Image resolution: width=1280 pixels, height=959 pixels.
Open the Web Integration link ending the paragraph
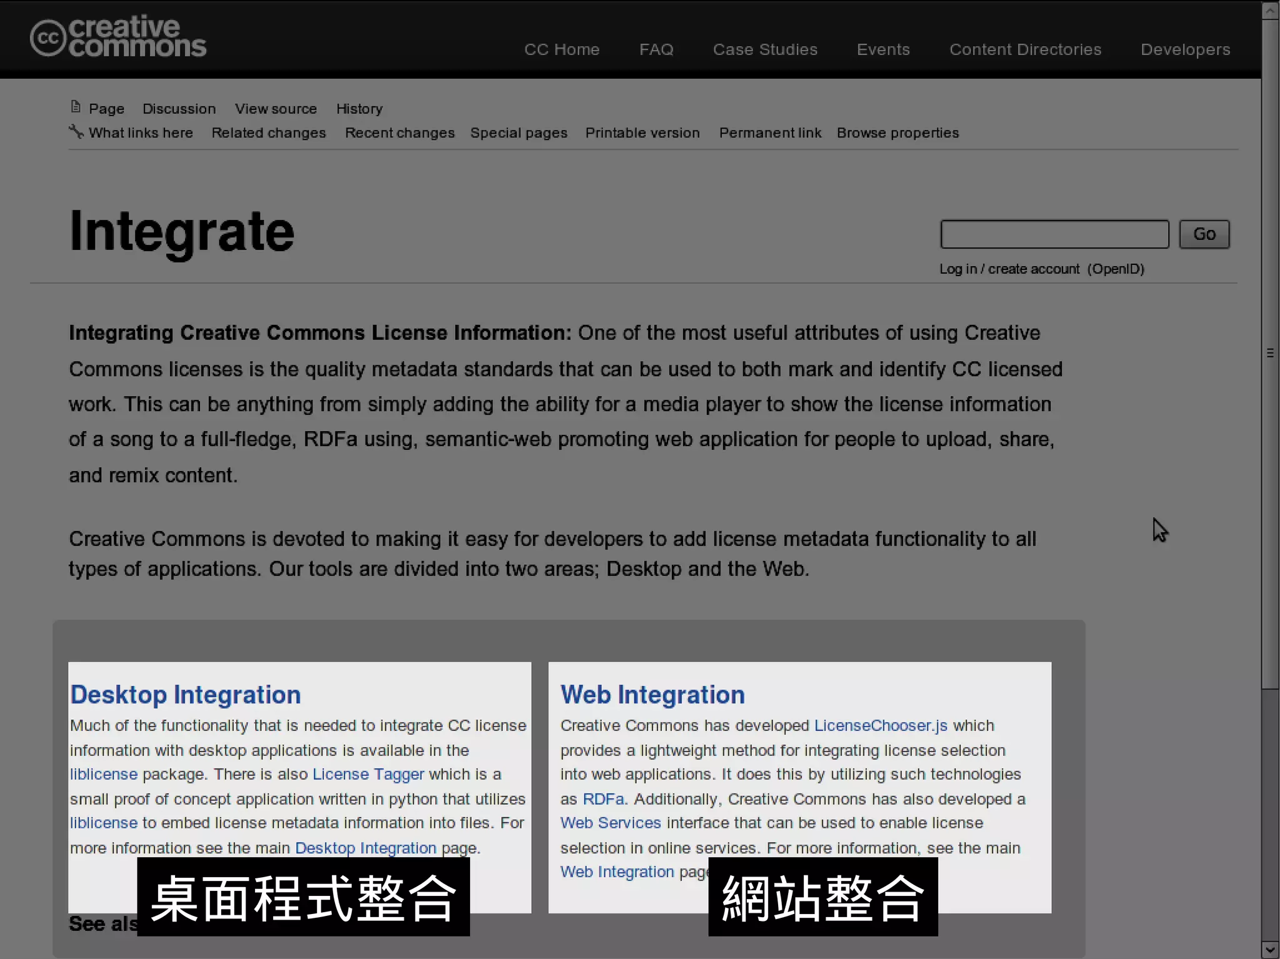click(617, 872)
